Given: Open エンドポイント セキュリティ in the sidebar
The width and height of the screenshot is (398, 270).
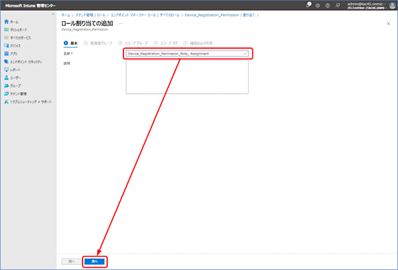Looking at the screenshot, I should (x=23, y=62).
